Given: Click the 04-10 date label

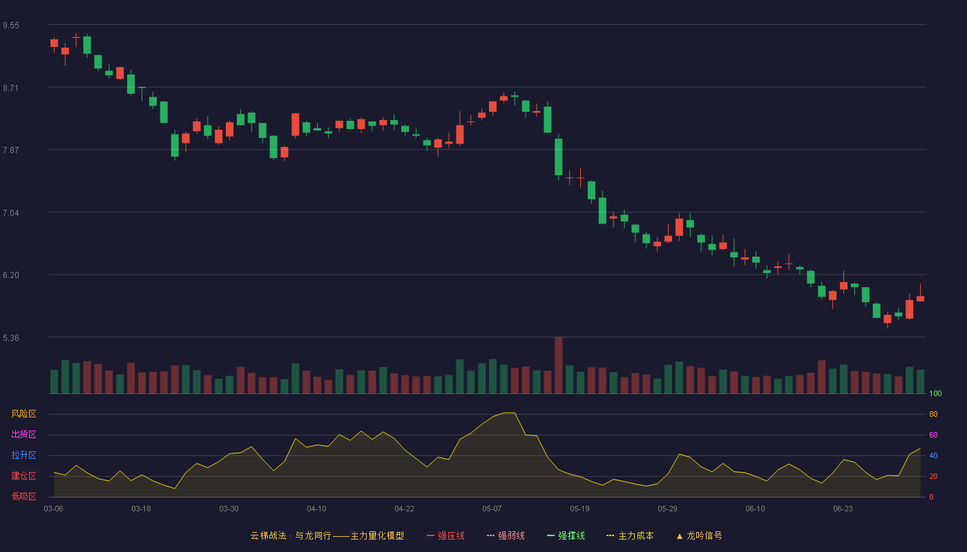Looking at the screenshot, I should coord(316,509).
